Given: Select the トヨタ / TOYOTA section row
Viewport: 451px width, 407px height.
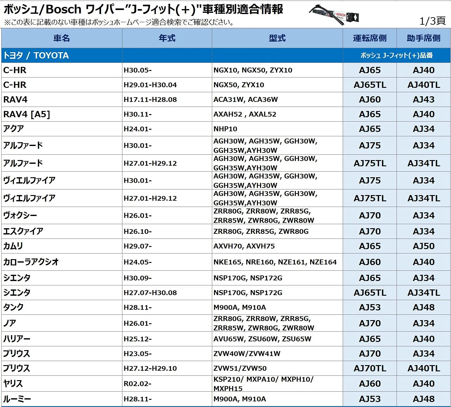Looking at the screenshot, I should (x=36, y=55).
